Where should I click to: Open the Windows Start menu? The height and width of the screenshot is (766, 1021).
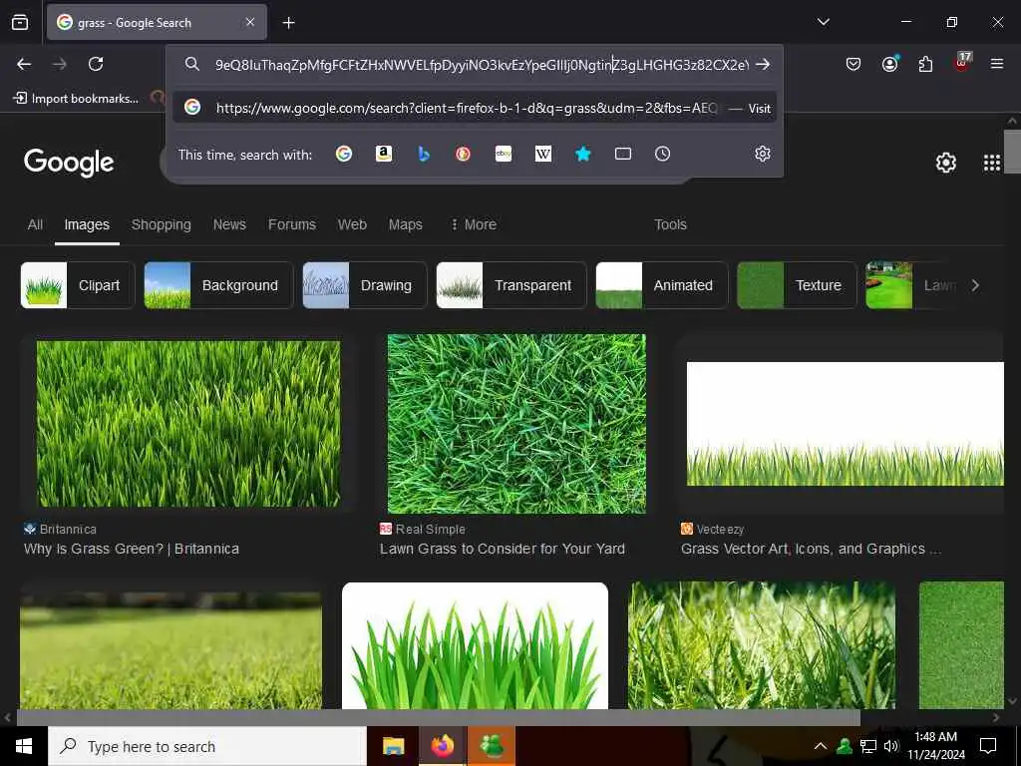click(x=24, y=746)
